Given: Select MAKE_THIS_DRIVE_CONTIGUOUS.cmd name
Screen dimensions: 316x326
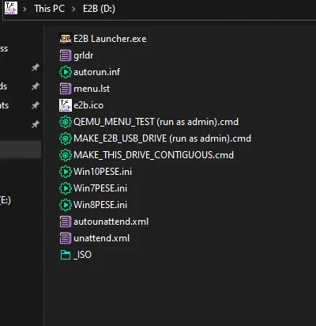Looking at the screenshot, I should (153, 155).
